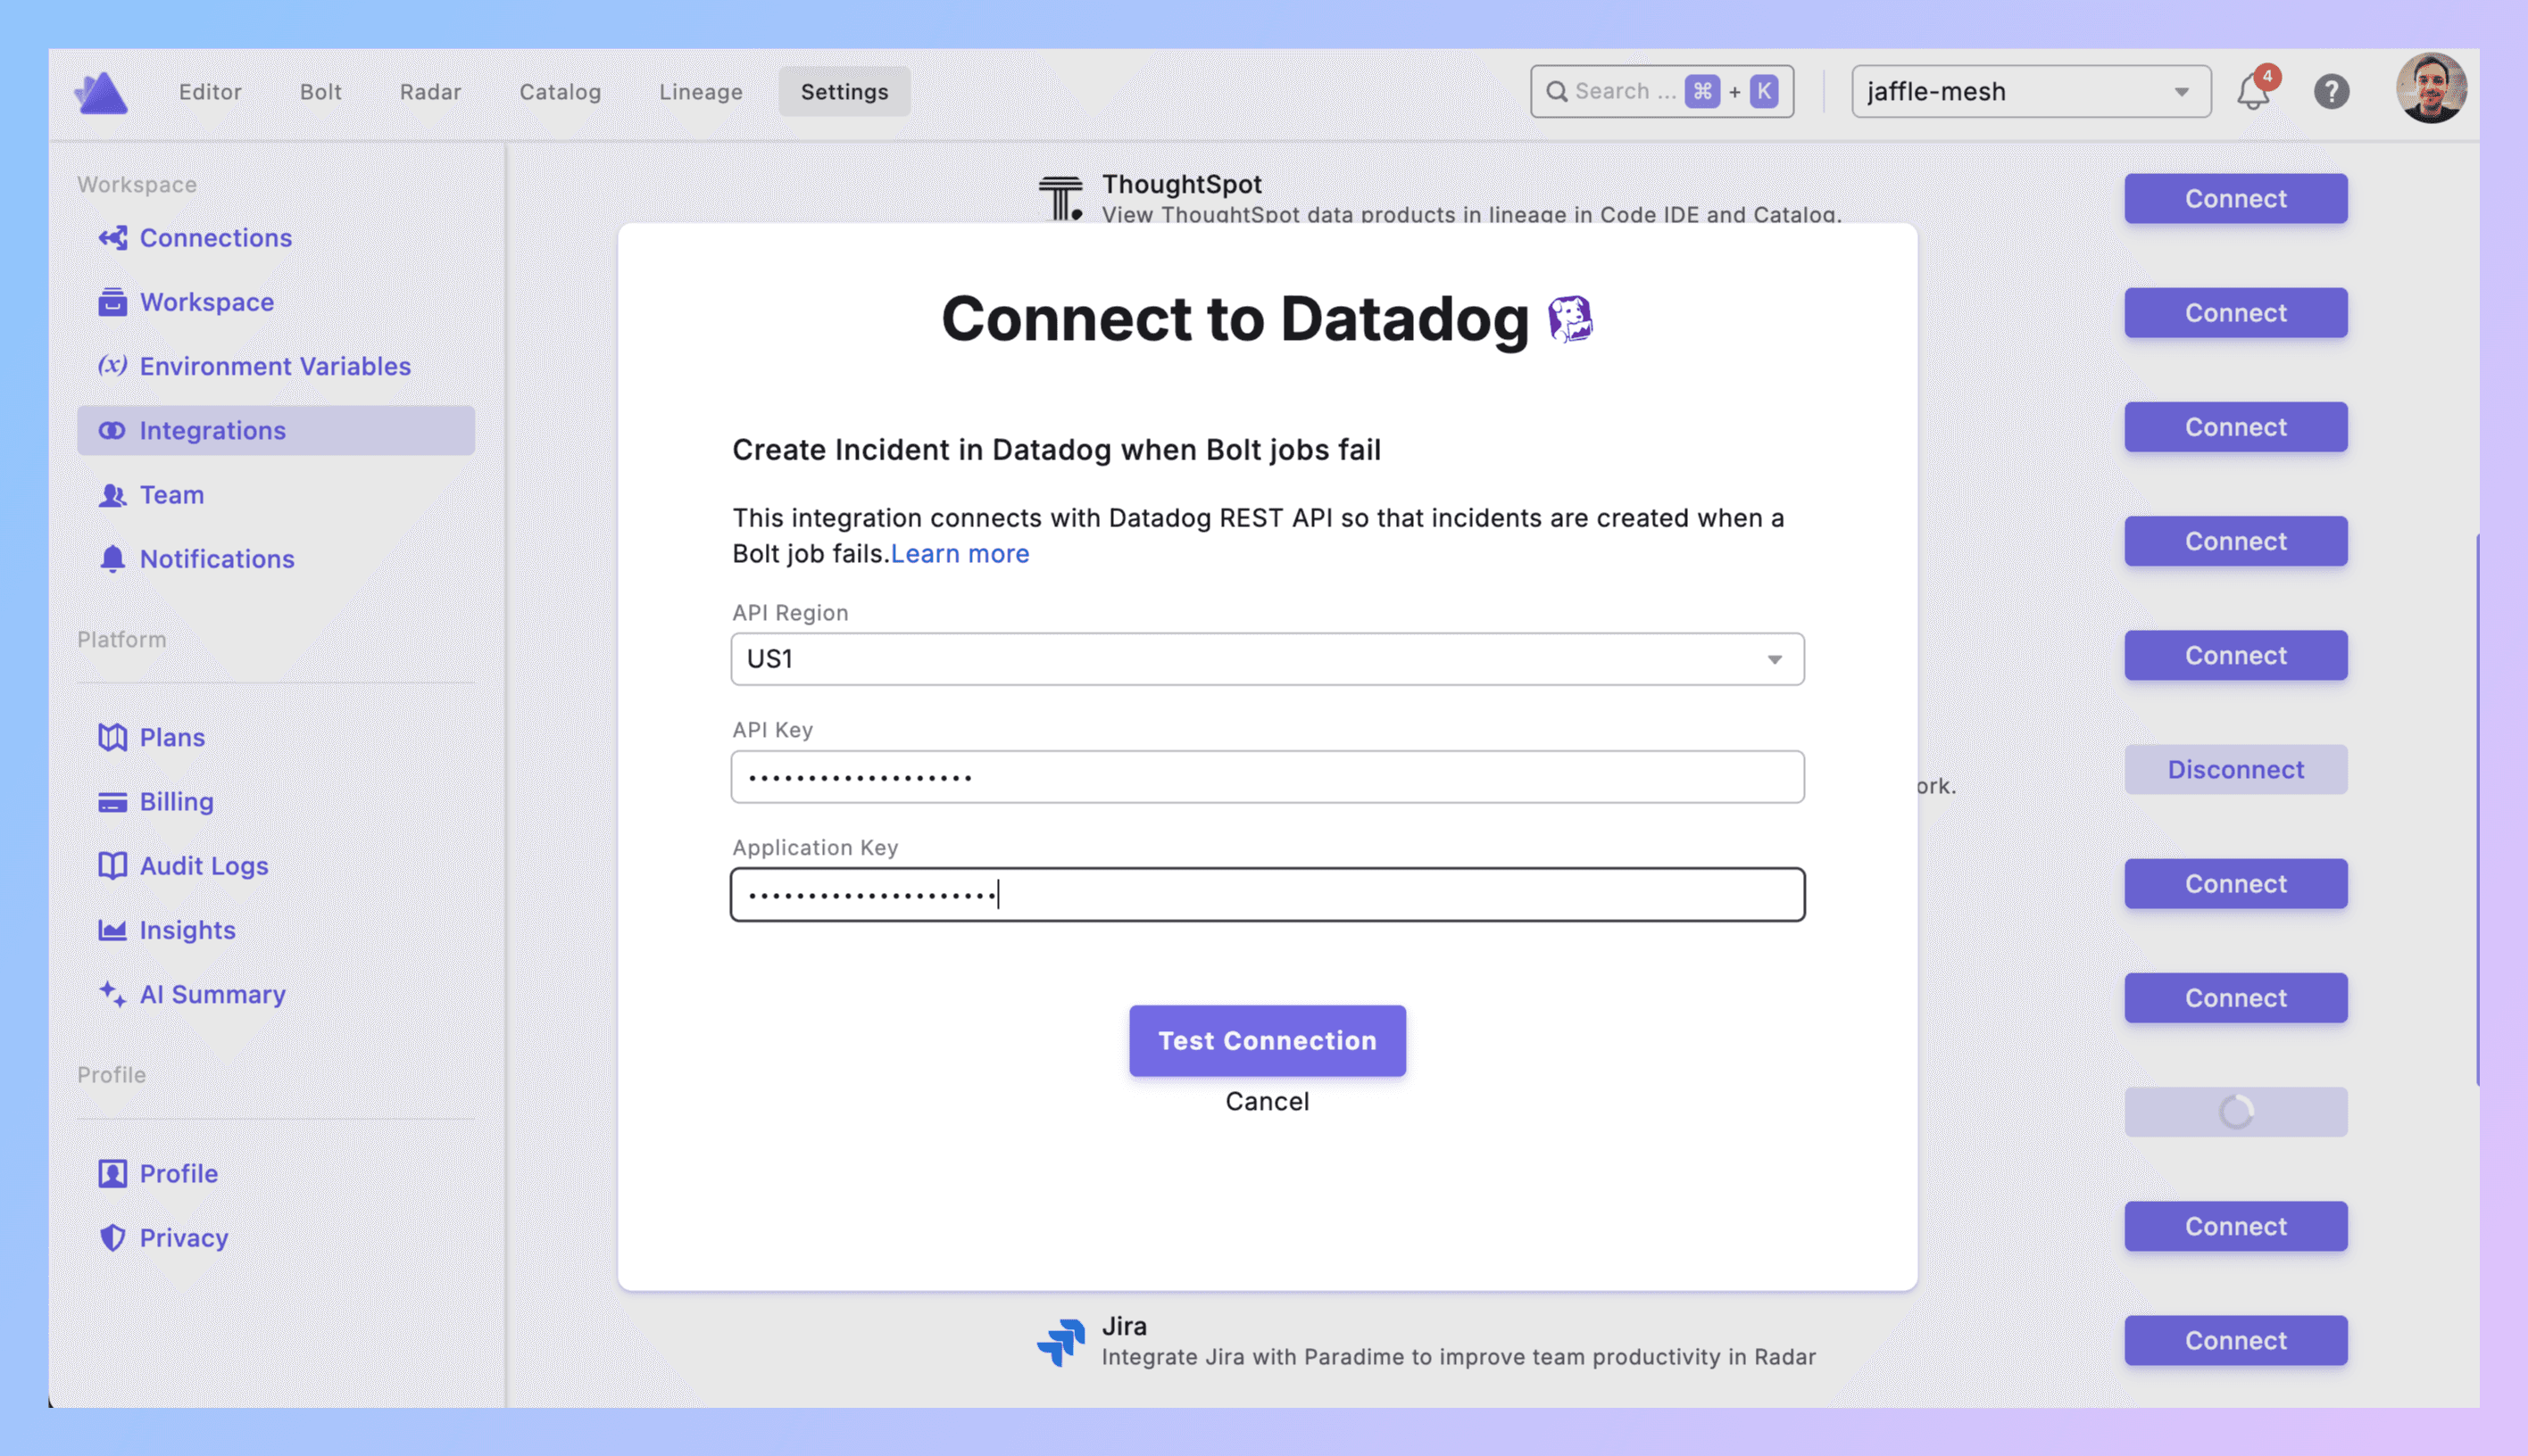Viewport: 2528px width, 1456px height.
Task: Open the Catalog tab
Action: (x=559, y=92)
